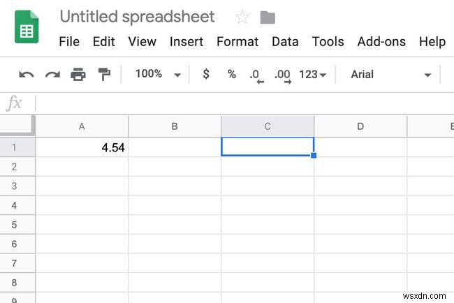The width and height of the screenshot is (454, 303).
Task: Click the move to folder icon
Action: (267, 17)
